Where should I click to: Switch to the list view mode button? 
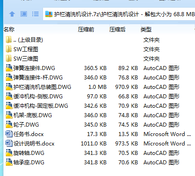click(35, 14)
